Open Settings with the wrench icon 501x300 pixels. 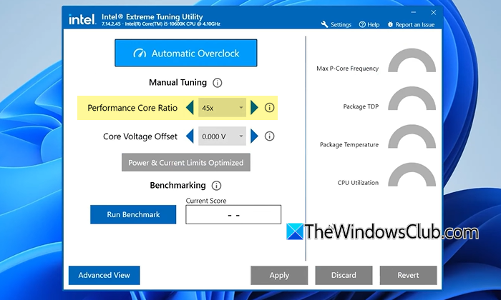pyautogui.click(x=336, y=24)
